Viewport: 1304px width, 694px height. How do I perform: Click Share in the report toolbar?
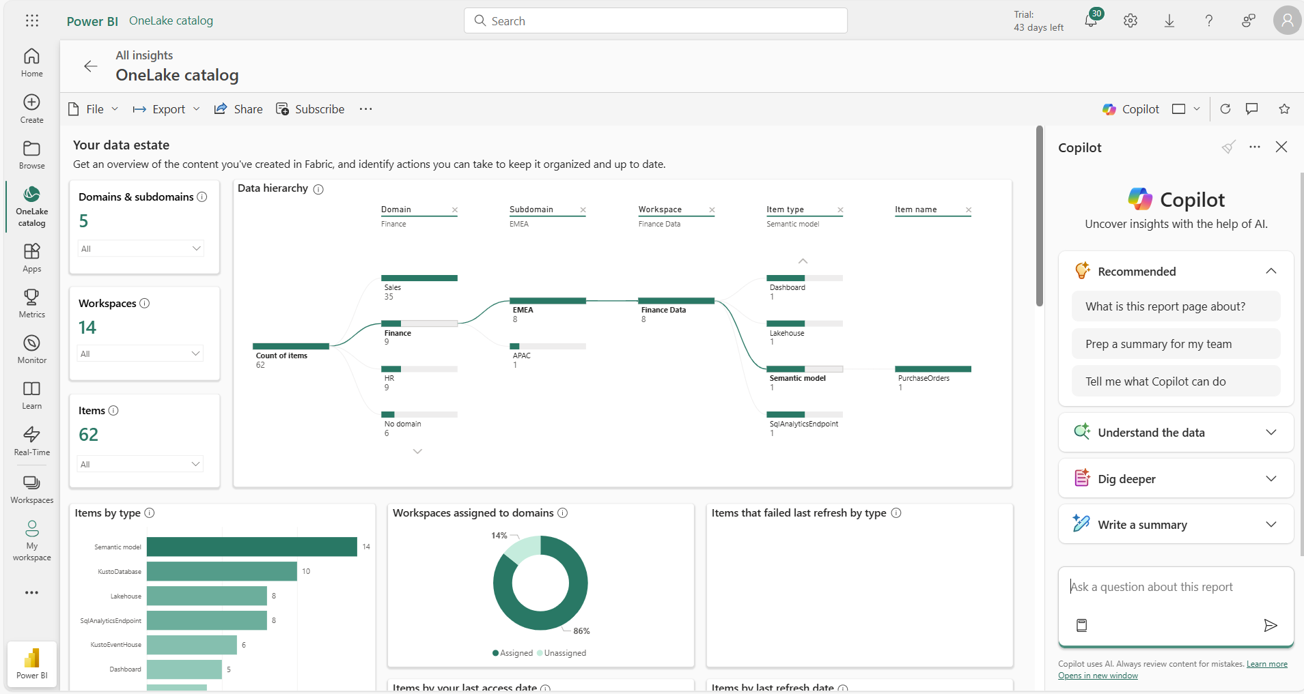tap(238, 109)
